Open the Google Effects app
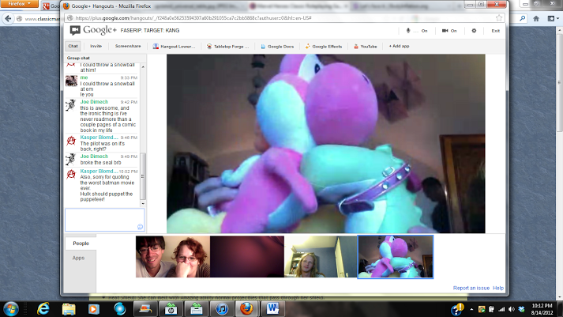This screenshot has height=317, width=563. click(324, 47)
